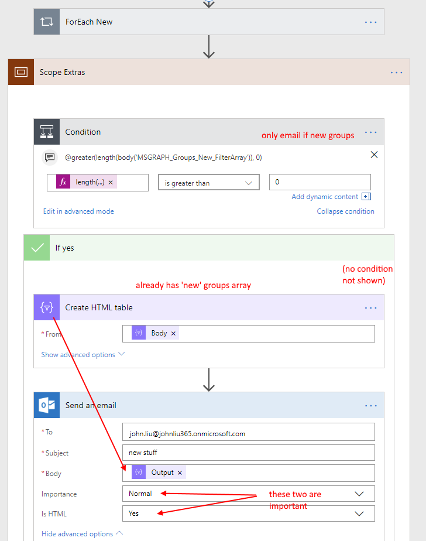Image resolution: width=426 pixels, height=541 pixels.
Task: Open the 'is greater than' operator dropdown
Action: click(208, 183)
